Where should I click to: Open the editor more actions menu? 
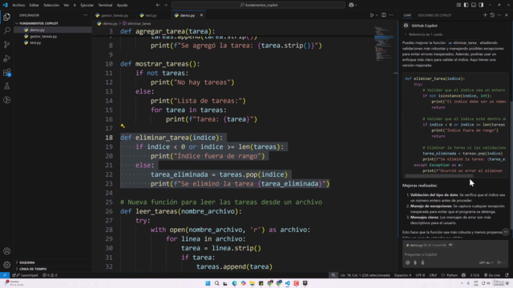[391, 15]
